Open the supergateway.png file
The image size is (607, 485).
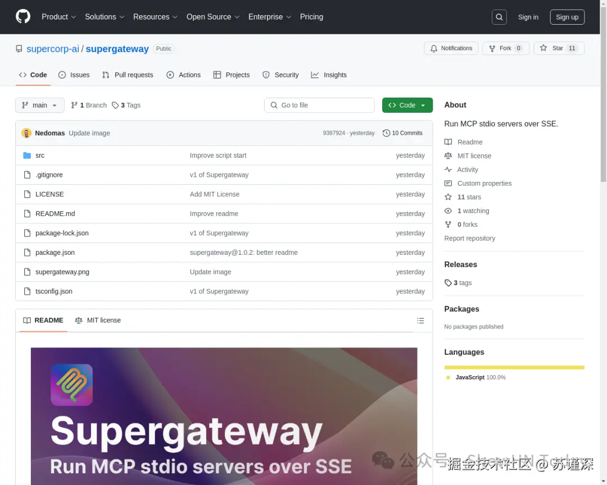coord(62,272)
